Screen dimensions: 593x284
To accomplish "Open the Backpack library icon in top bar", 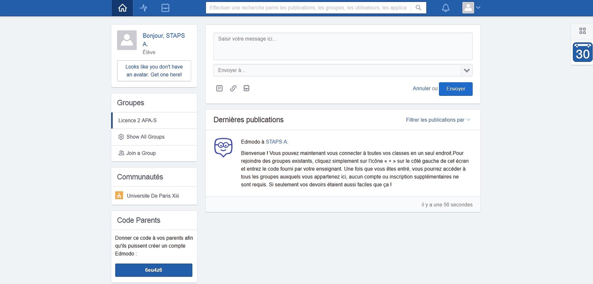I will tap(165, 8).
